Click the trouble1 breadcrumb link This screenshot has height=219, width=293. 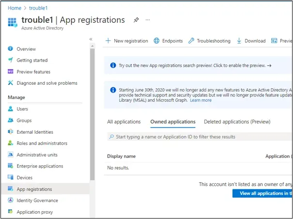tap(38, 8)
